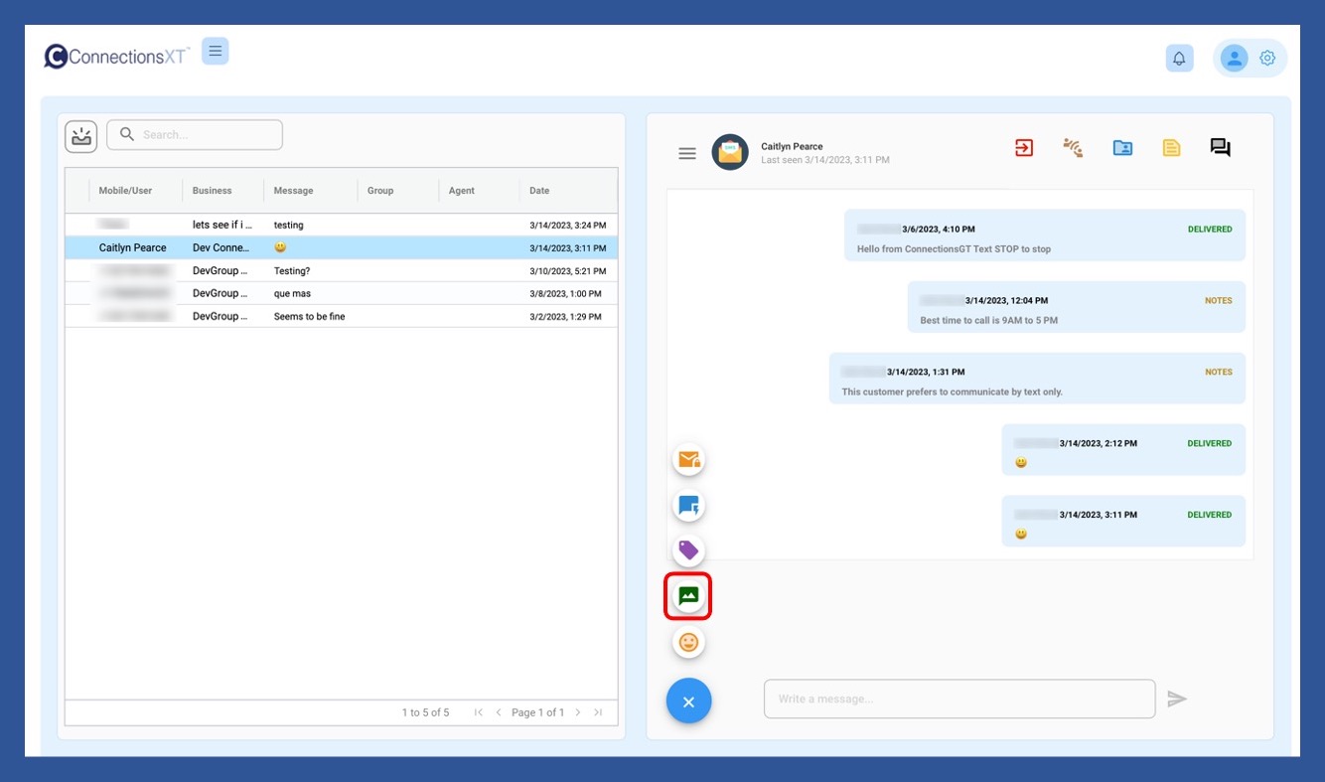This screenshot has height=782, width=1325.
Task: Sort by the Date column header
Action: point(539,191)
